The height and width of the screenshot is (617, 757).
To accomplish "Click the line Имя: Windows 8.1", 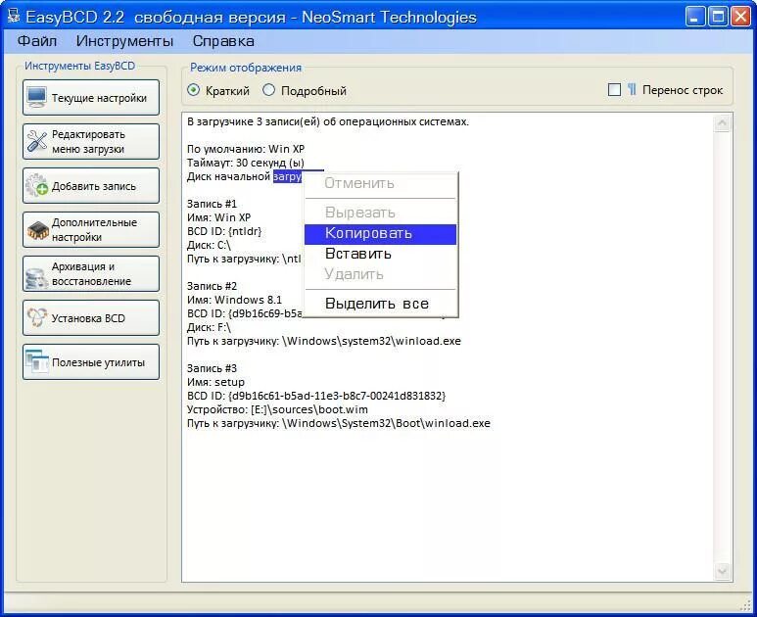I will pos(235,300).
